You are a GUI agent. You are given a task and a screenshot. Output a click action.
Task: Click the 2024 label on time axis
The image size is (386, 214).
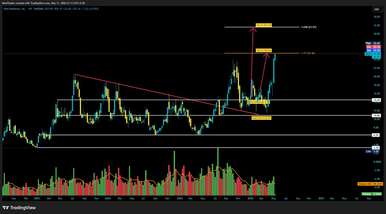click(x=108, y=199)
